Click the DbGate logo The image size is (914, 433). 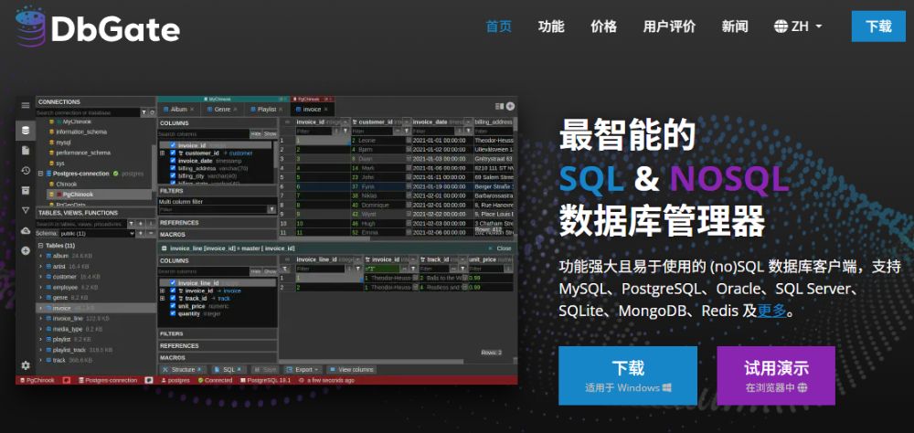[98, 26]
